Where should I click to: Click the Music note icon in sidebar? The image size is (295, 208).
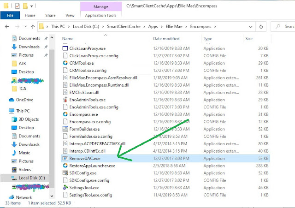(14, 153)
